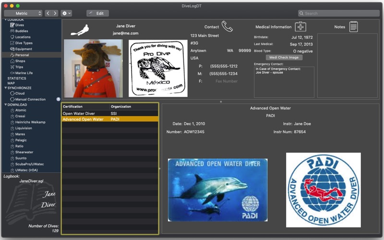Open the gear actions menu

pyautogui.click(x=66, y=13)
